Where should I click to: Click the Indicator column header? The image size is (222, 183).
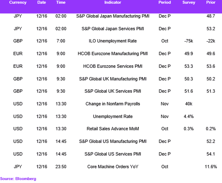(x=113, y=2)
